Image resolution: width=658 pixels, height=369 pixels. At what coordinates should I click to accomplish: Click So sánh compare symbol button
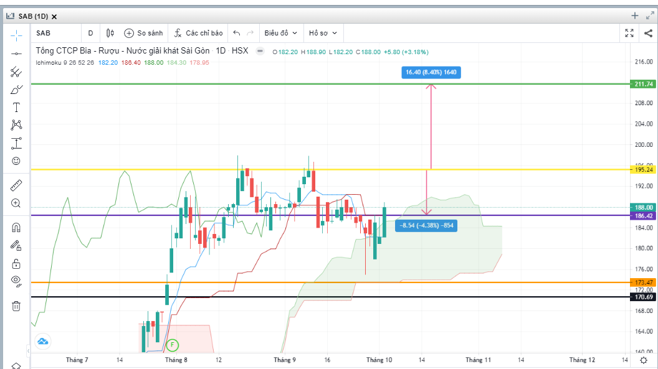coord(143,33)
